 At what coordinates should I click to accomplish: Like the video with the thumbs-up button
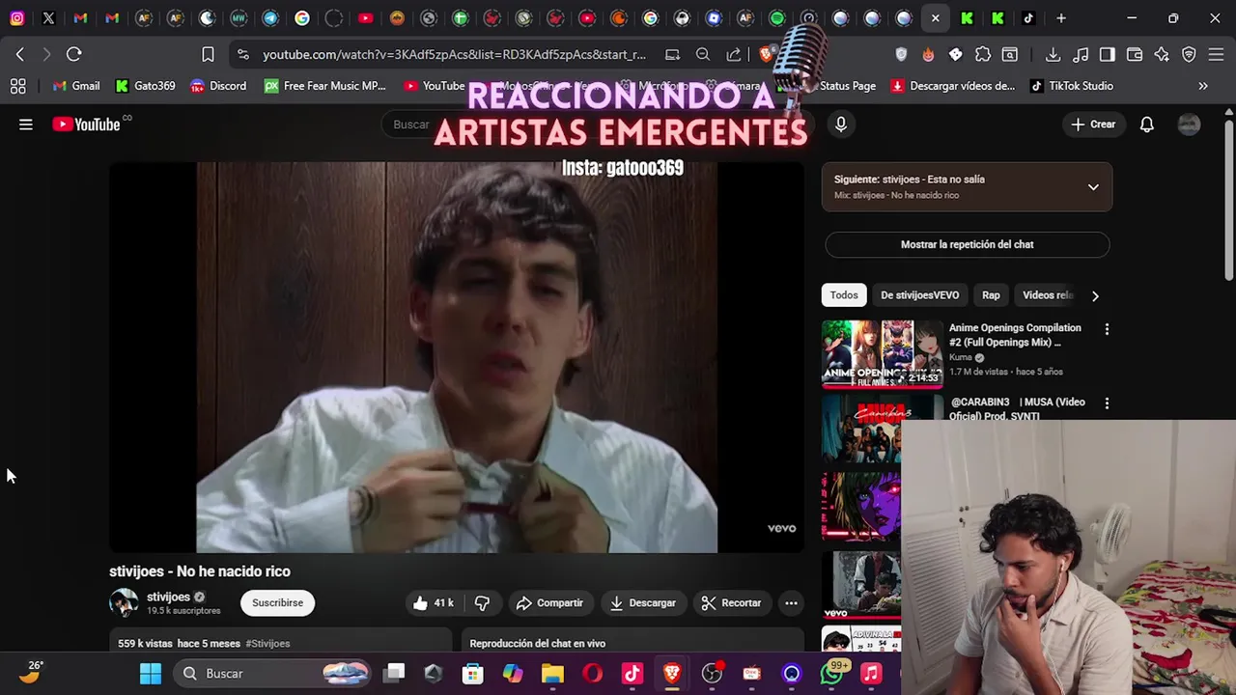433,603
